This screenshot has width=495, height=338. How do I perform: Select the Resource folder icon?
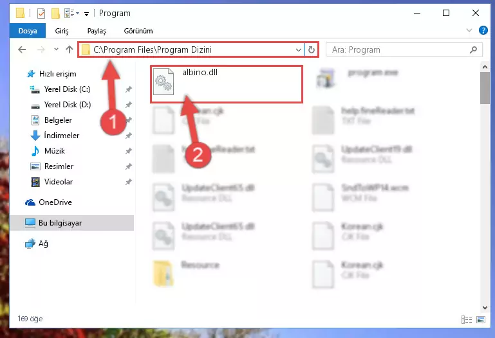coord(163,273)
